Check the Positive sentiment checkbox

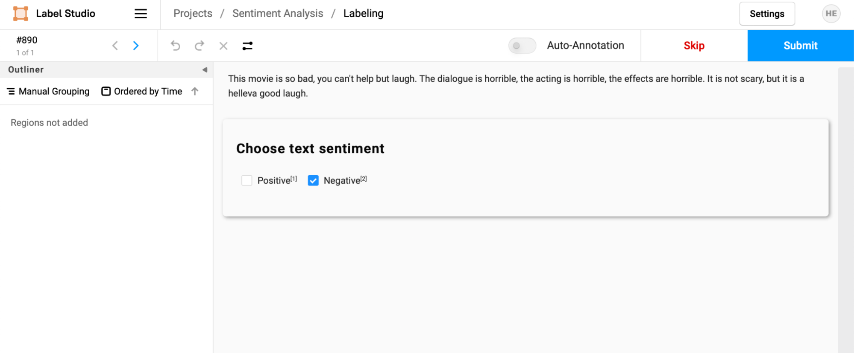tap(247, 180)
